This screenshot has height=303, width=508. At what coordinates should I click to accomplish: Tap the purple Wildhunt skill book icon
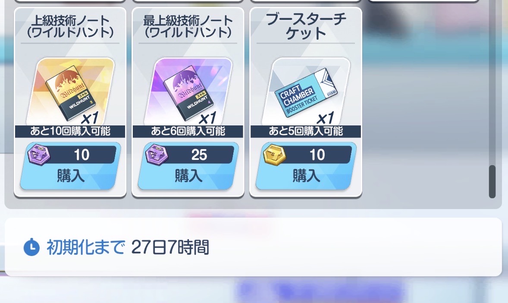188,91
